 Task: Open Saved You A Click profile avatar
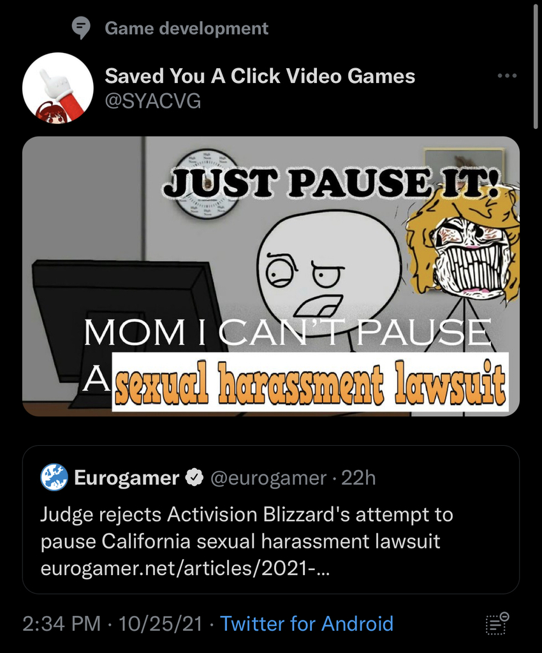point(58,88)
